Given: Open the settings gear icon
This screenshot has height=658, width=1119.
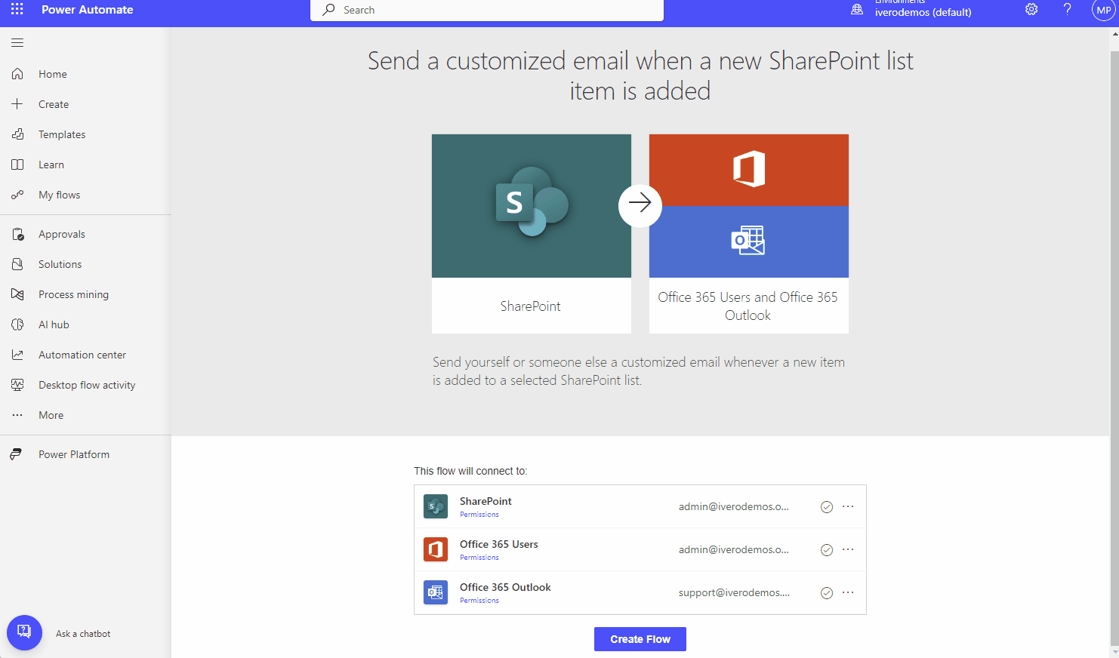Looking at the screenshot, I should pyautogui.click(x=1031, y=10).
